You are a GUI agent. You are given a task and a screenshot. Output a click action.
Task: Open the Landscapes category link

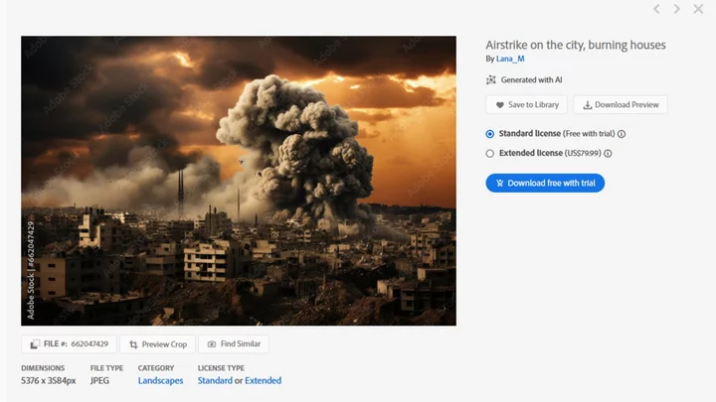pyautogui.click(x=160, y=380)
